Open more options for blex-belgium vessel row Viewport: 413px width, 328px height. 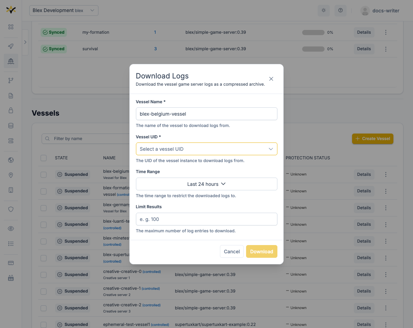[x=385, y=174]
